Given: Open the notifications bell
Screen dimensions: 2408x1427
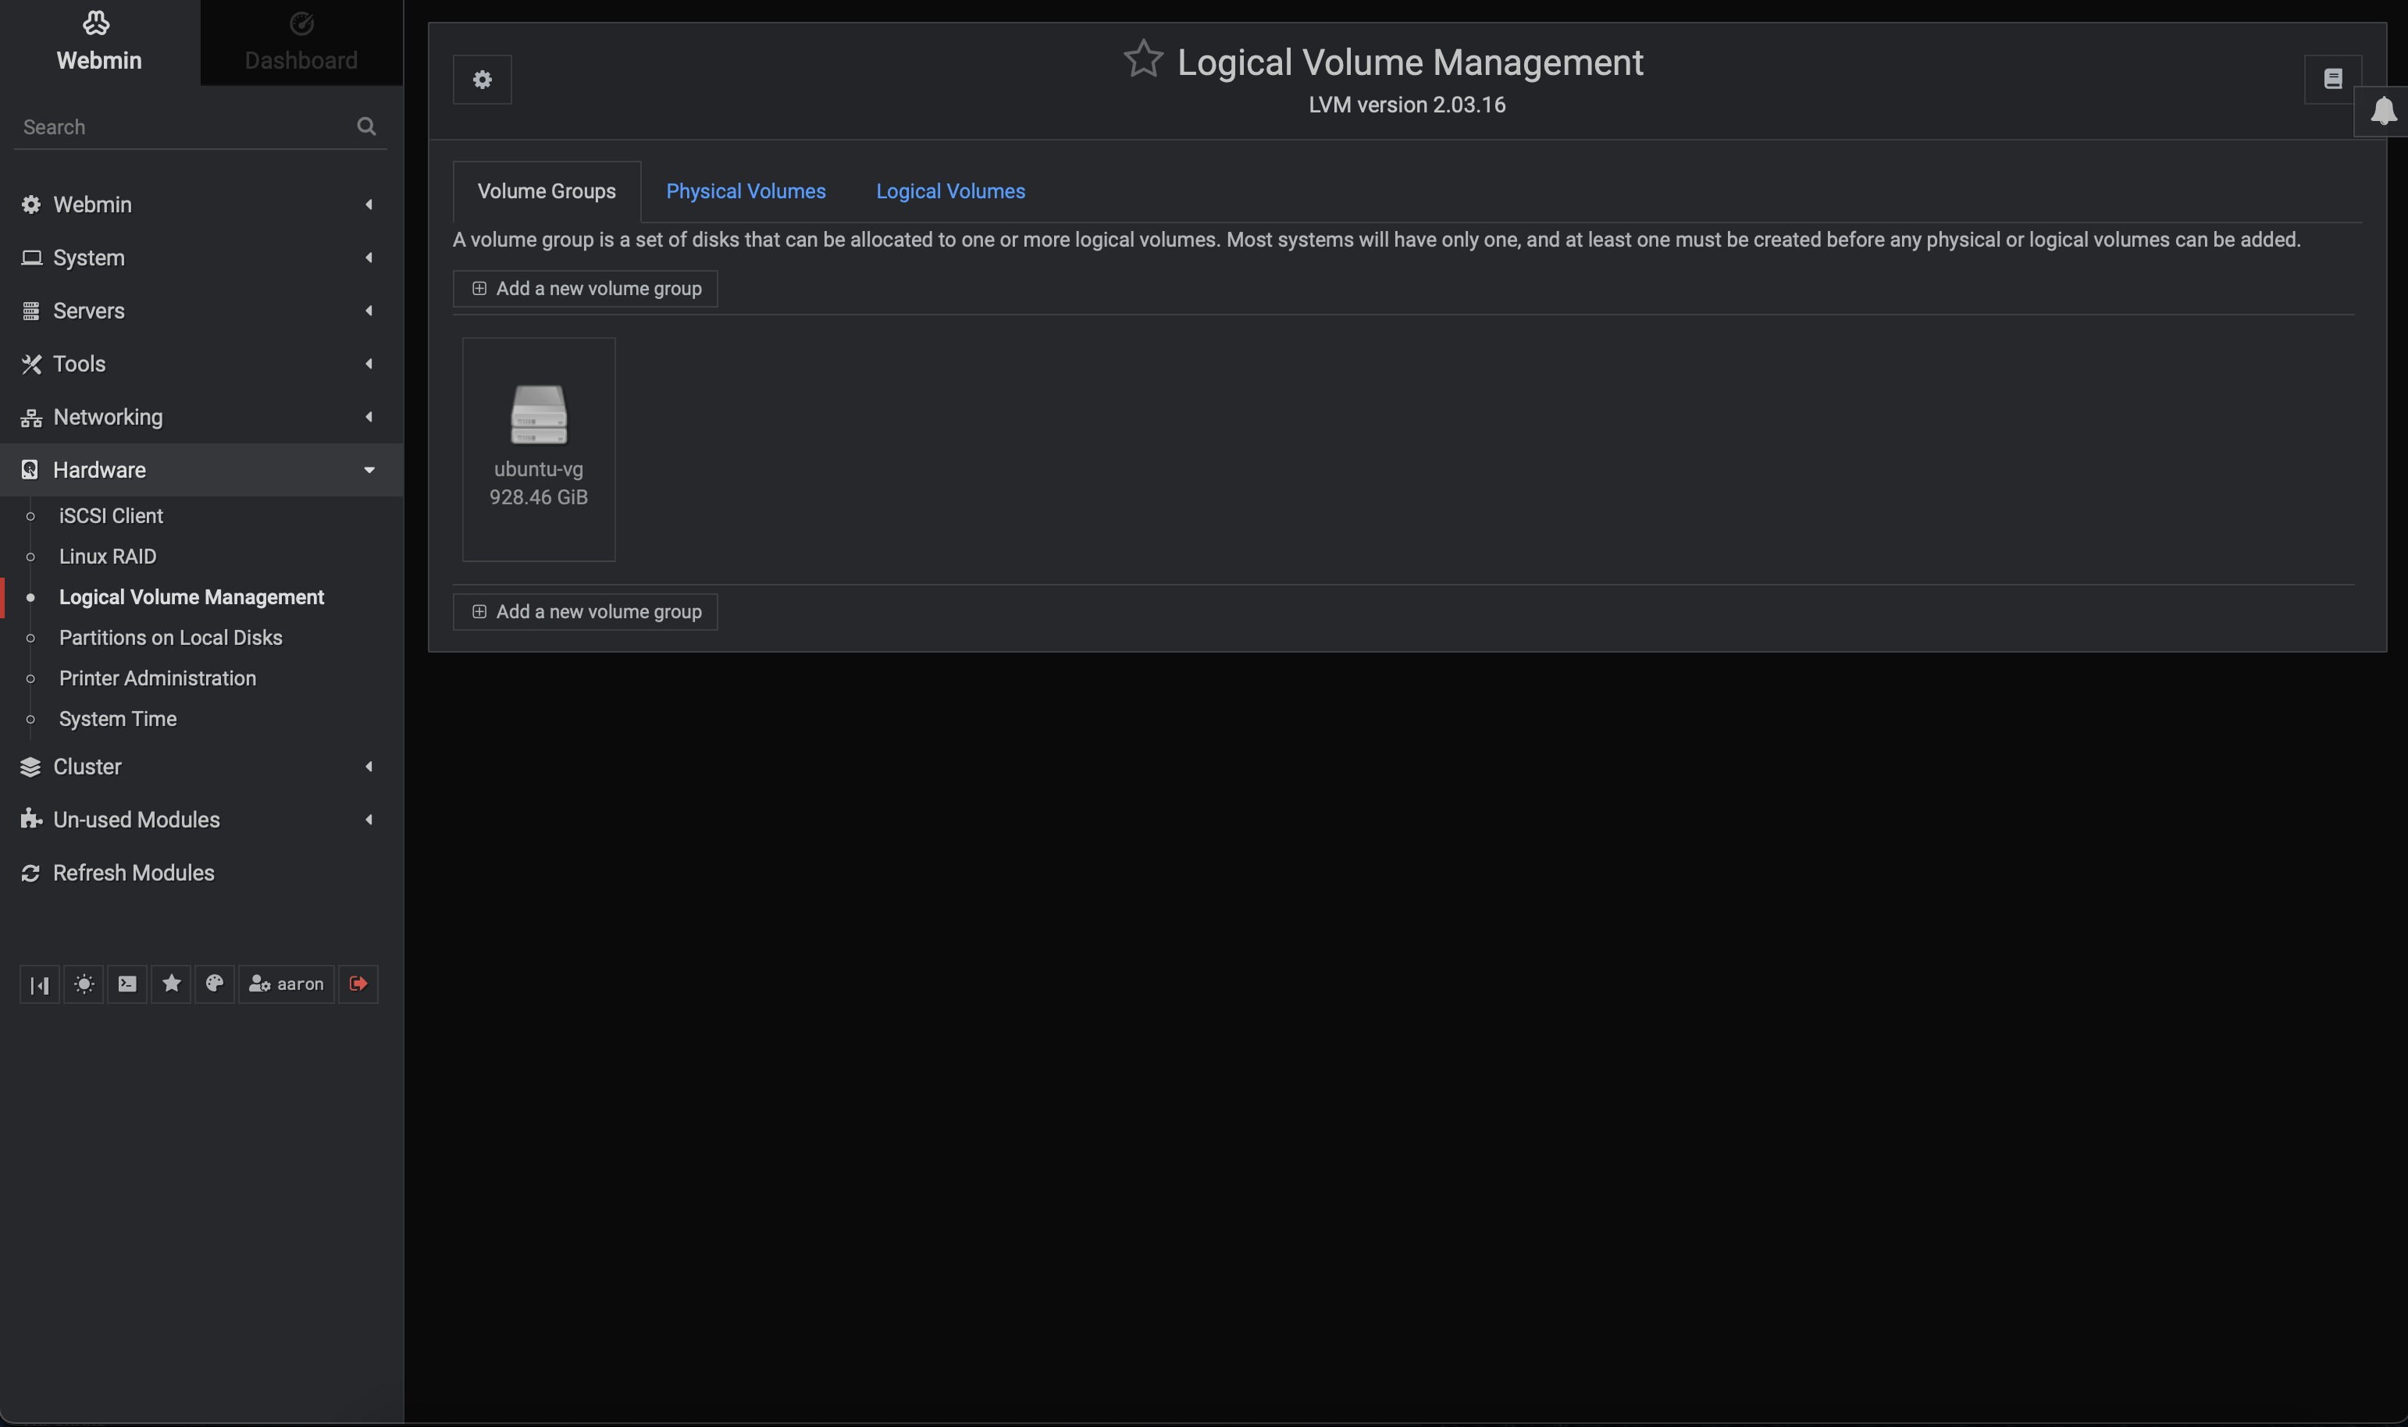Looking at the screenshot, I should click(x=2383, y=112).
